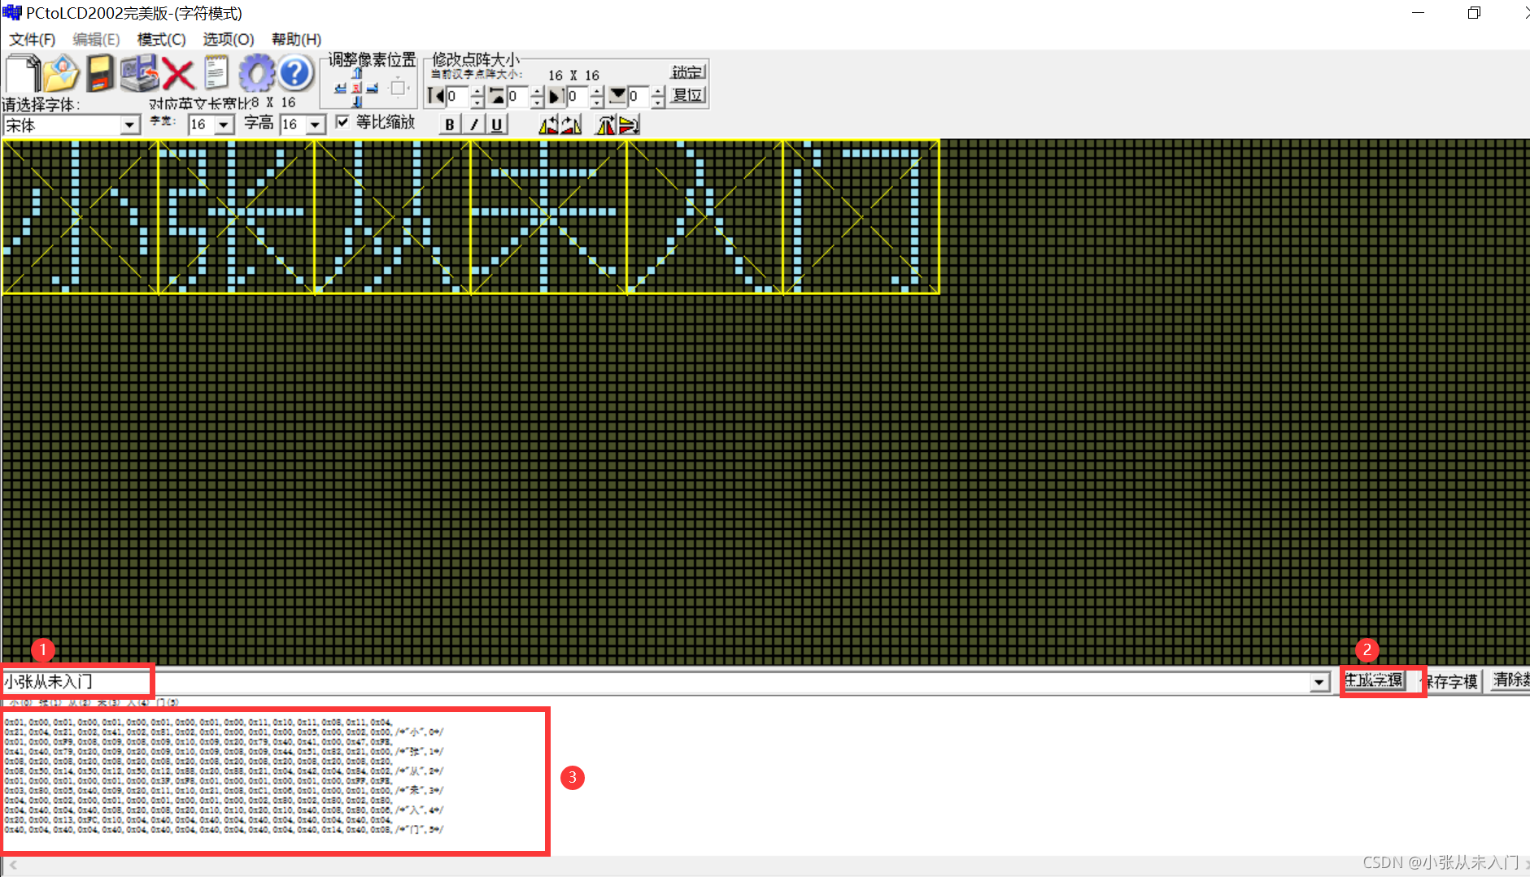Open the 模式(C) menu
This screenshot has width=1530, height=877.
tap(161, 39)
